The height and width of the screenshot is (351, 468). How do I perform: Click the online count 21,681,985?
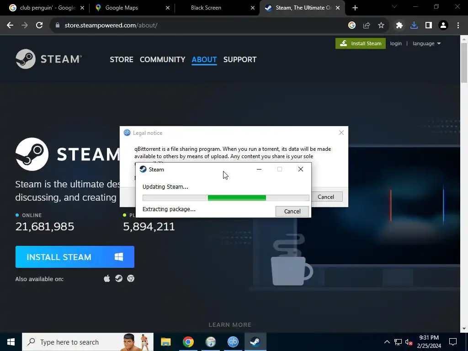pyautogui.click(x=45, y=227)
